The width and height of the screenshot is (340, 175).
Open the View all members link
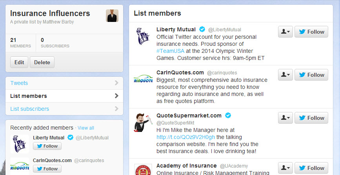click(86, 128)
